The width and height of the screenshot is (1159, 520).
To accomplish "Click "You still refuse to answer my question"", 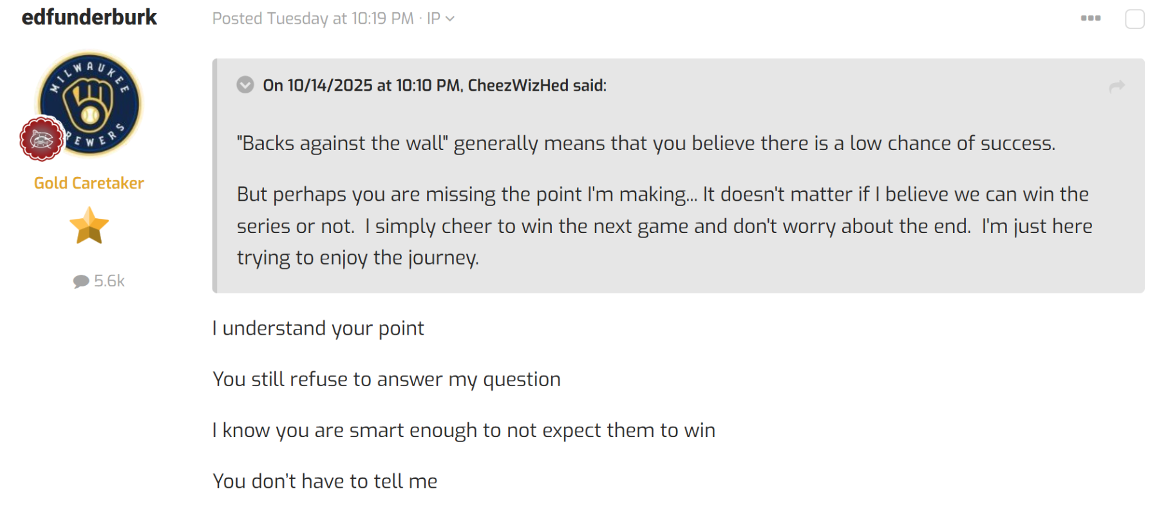I will [x=386, y=379].
